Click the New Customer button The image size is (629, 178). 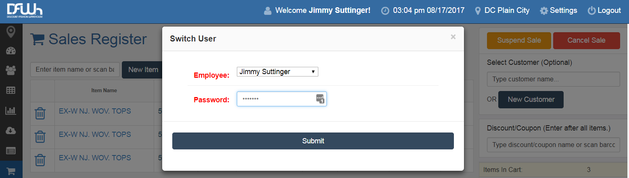pos(531,99)
